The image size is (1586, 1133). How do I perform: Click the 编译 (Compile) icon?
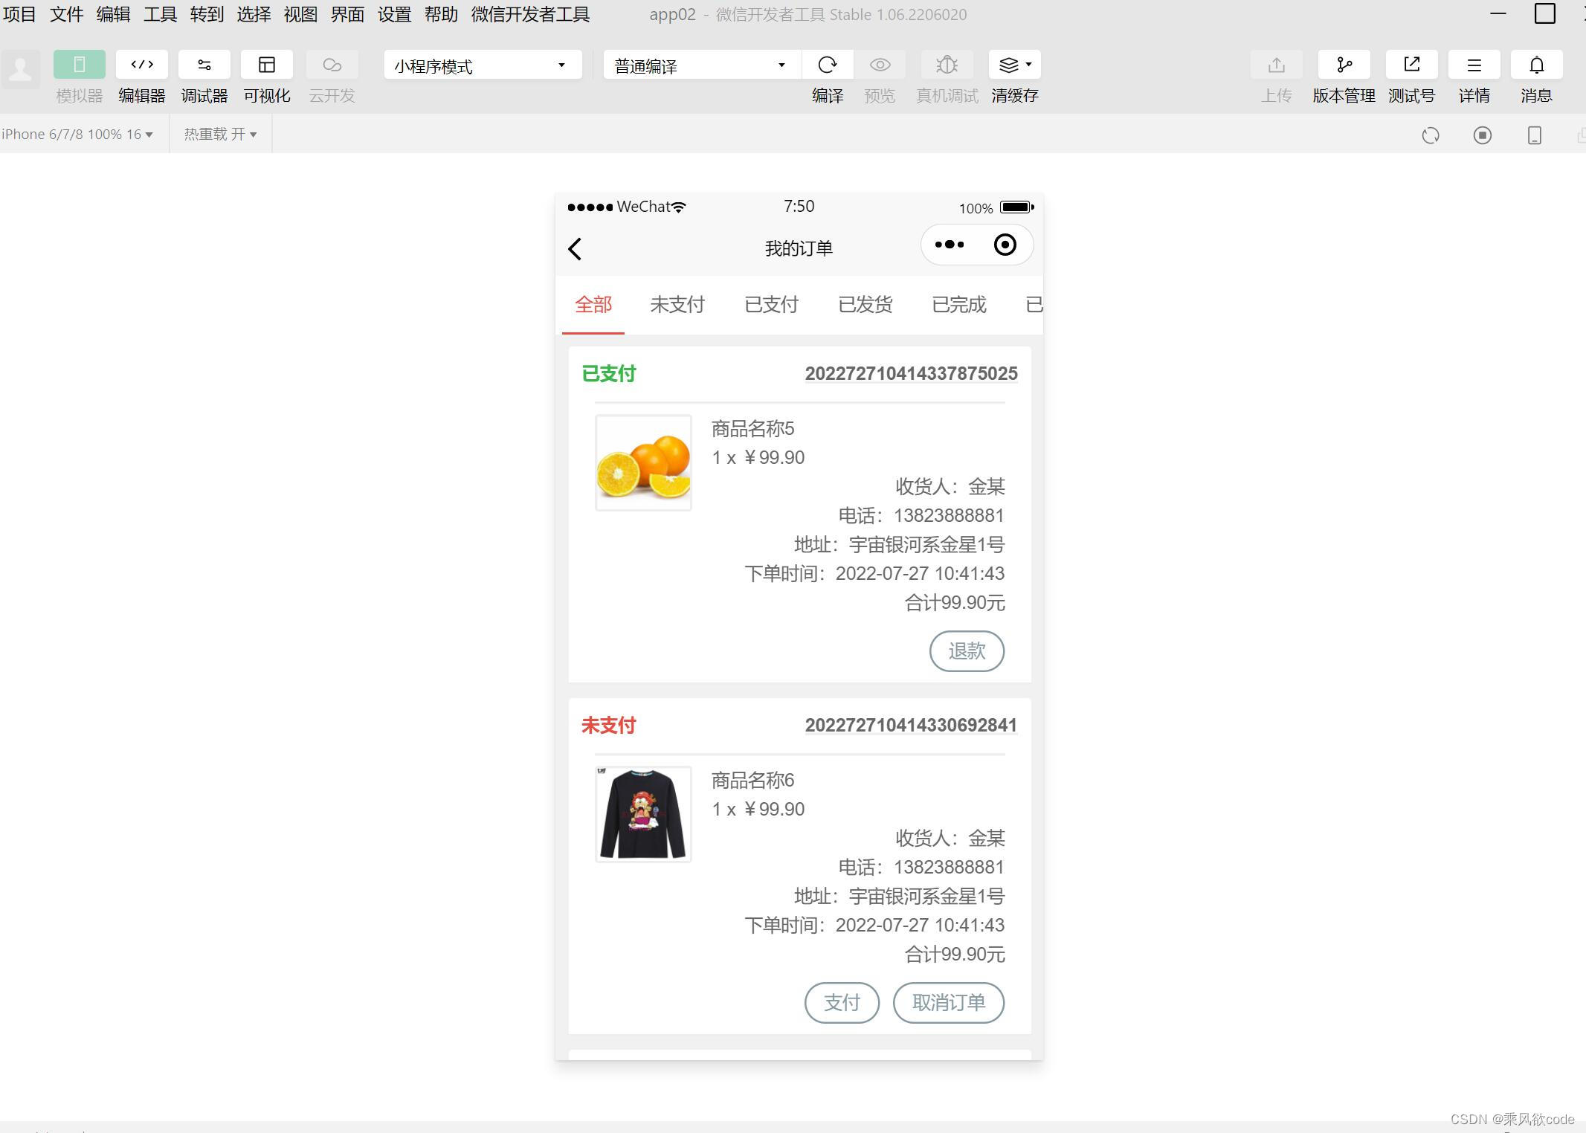[828, 65]
